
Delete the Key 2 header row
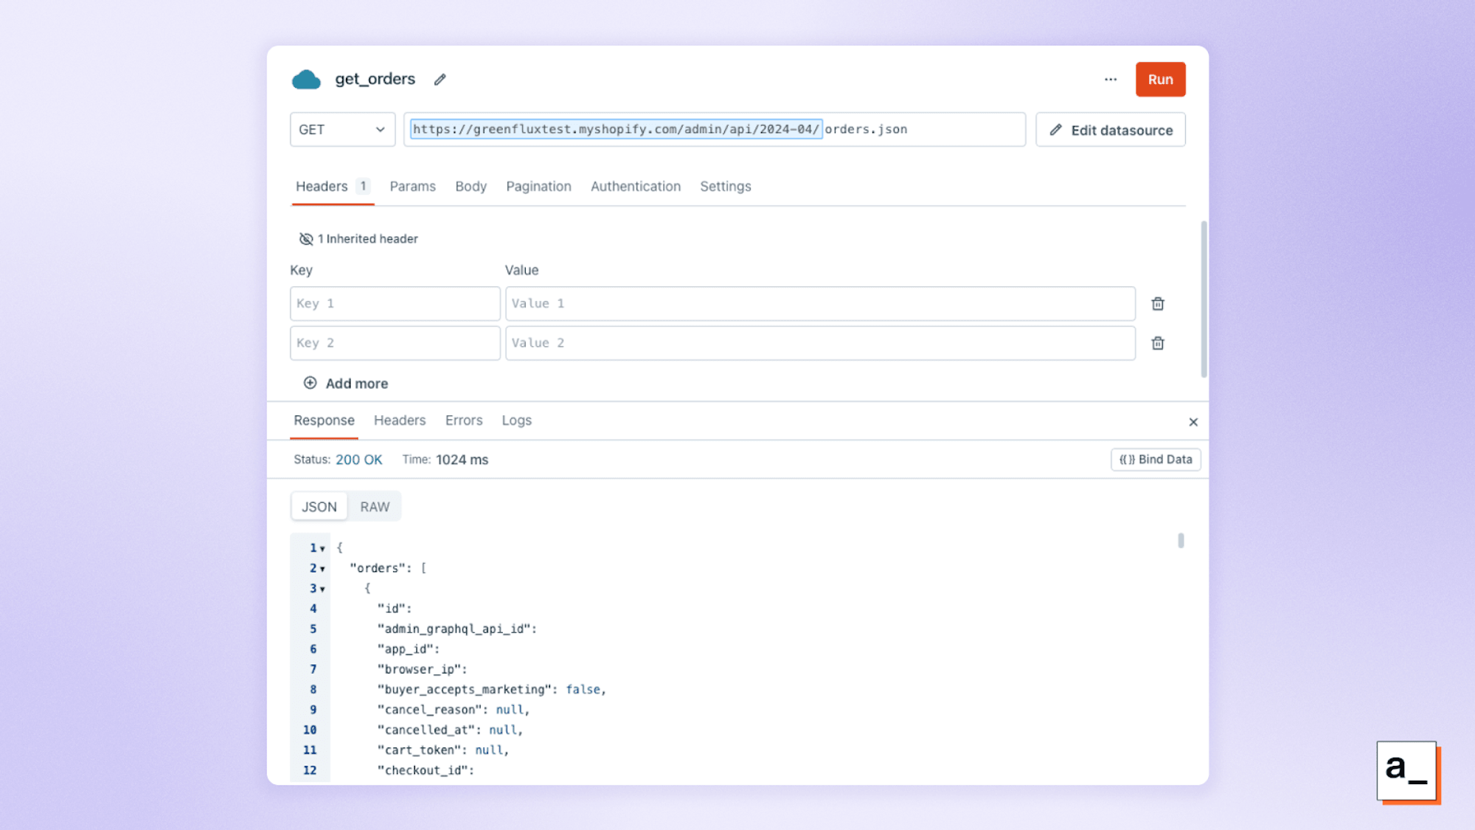[x=1157, y=342]
